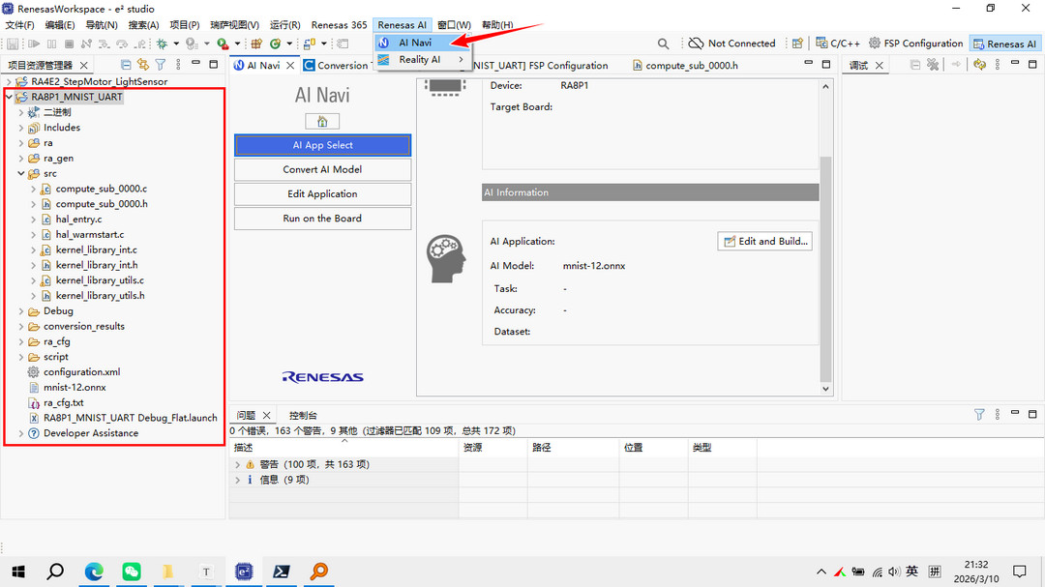Select mnist-12.onnx file in project tree

75,387
